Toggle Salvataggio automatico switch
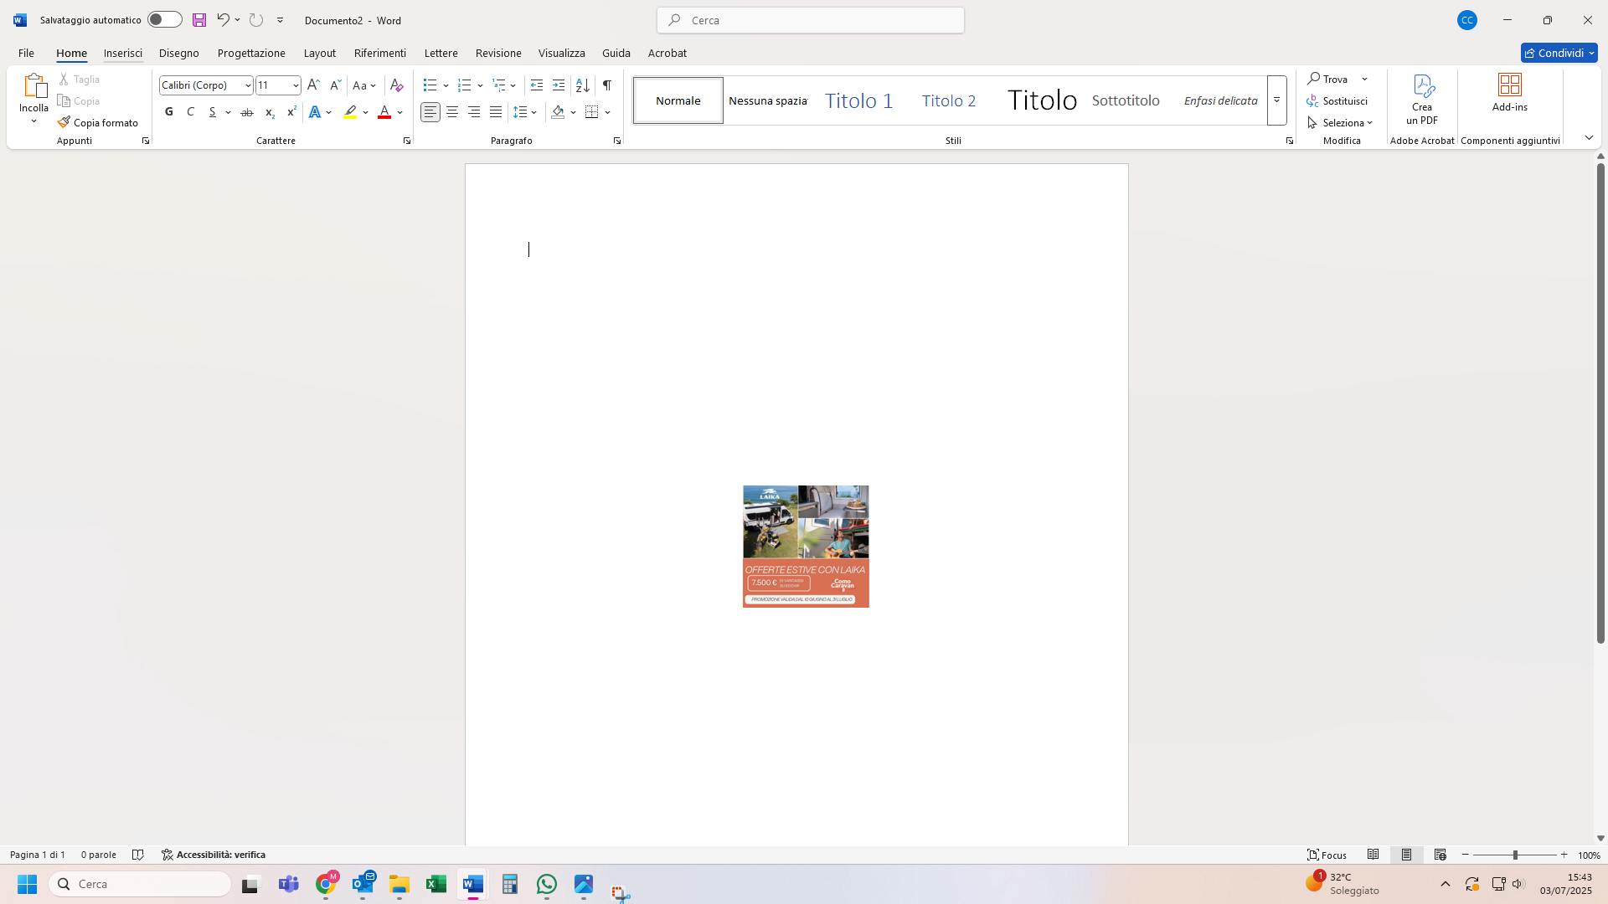The image size is (1608, 904). click(x=164, y=20)
